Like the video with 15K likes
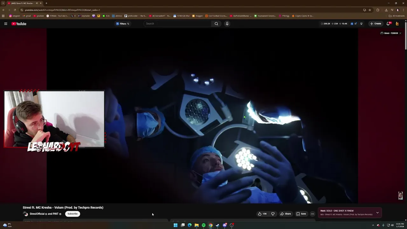Viewport: 407px width, 229px height. (262, 214)
